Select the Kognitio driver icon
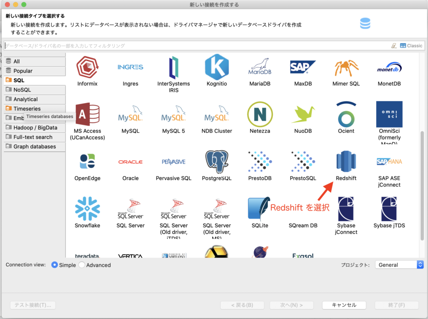 tap(217, 67)
